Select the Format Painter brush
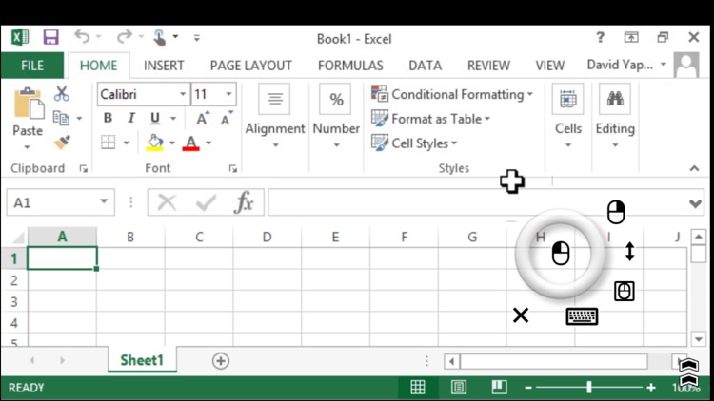This screenshot has height=401, width=714. click(62, 143)
